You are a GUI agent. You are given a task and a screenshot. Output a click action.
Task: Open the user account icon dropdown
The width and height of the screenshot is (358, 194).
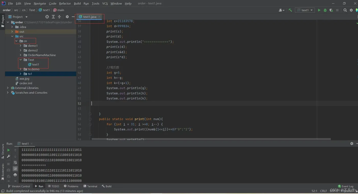point(282,10)
